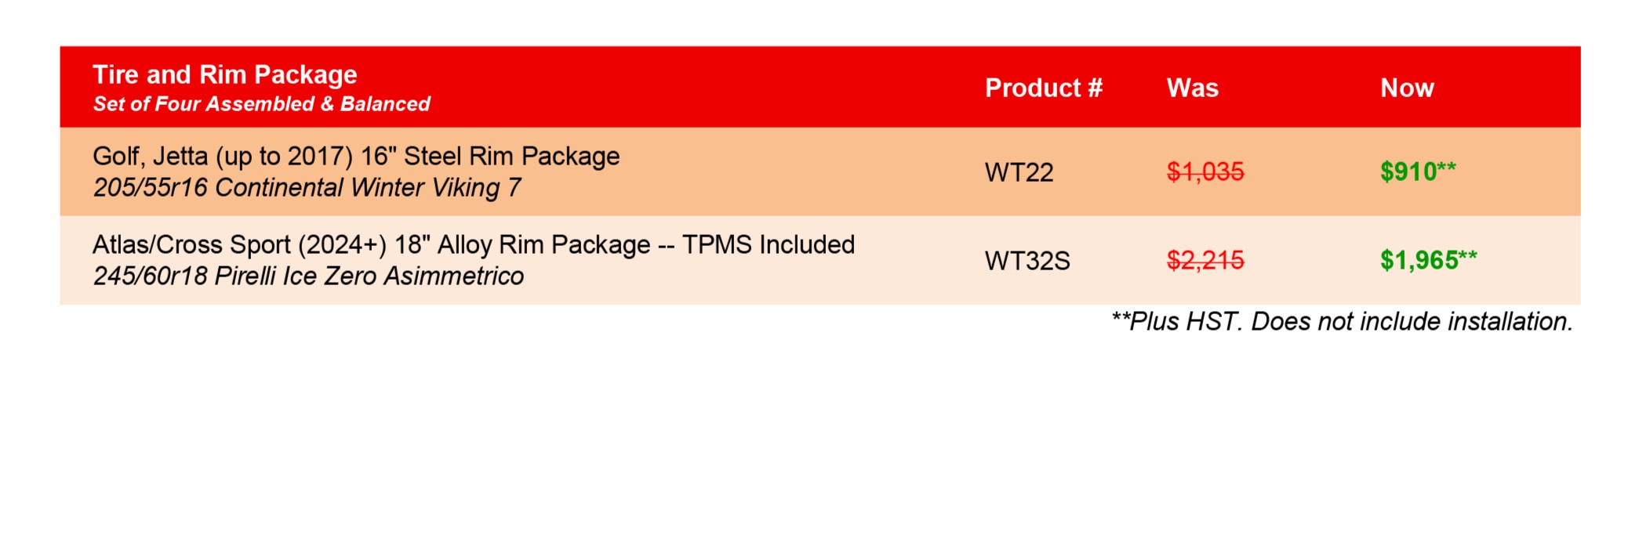Select the green $910 sale price
1650x549 pixels.
[1409, 172]
